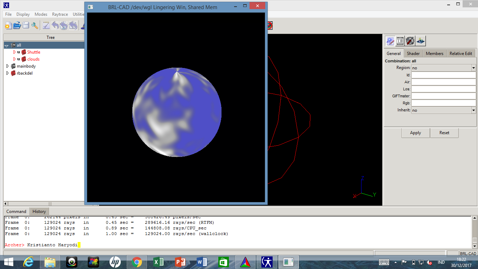Click the rbackdel region icon
478x269 pixels.
[x=13, y=73]
